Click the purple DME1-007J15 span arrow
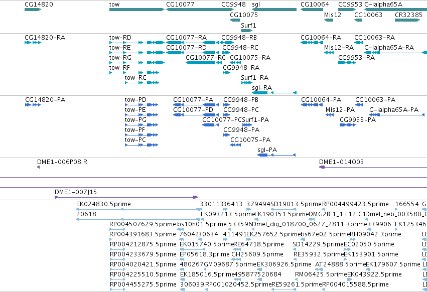The width and height of the screenshot is (427, 292). (x=126, y=197)
